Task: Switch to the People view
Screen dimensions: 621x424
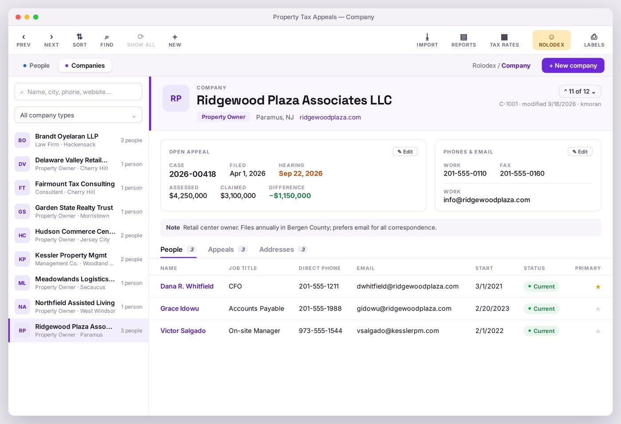Action: coord(36,66)
